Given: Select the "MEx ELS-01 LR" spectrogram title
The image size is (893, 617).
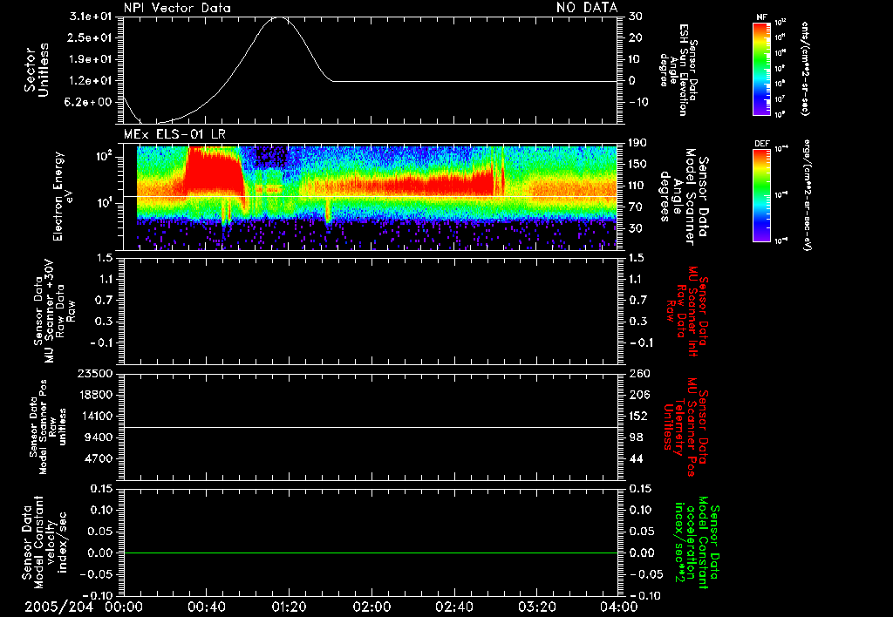Looking at the screenshot, I should click(x=174, y=135).
